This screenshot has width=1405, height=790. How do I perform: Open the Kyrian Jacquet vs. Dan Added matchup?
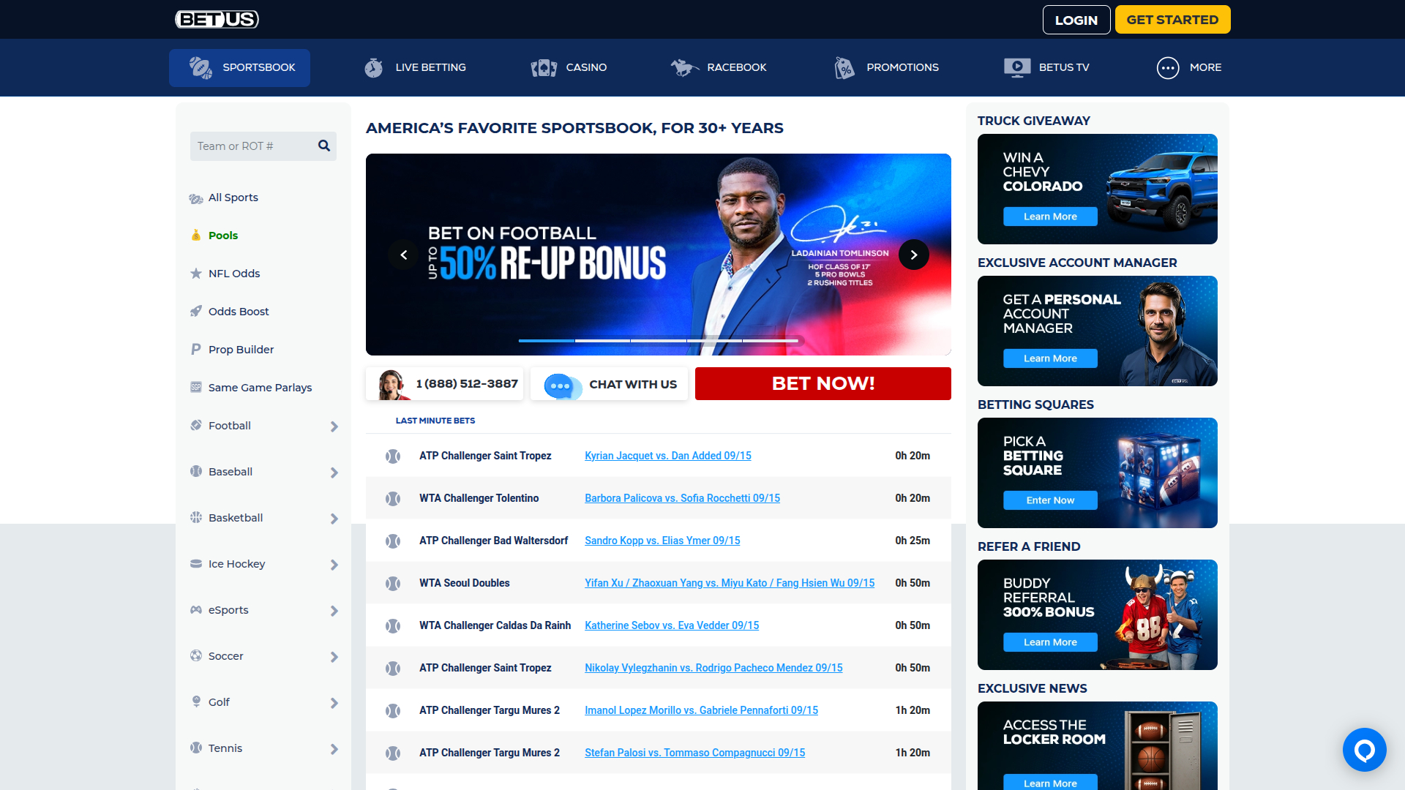tap(667, 455)
